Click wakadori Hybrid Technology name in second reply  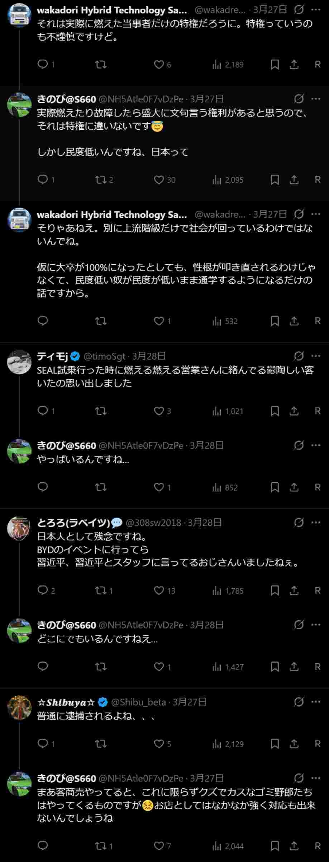pos(112,215)
